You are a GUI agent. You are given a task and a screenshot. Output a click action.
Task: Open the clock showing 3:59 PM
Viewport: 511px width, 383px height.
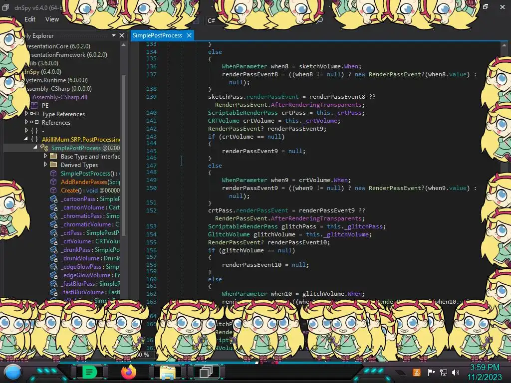485,367
